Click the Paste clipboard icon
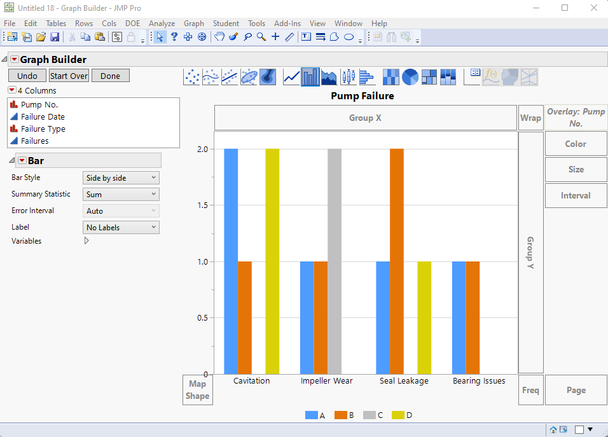This screenshot has width=608, height=437. click(x=100, y=37)
